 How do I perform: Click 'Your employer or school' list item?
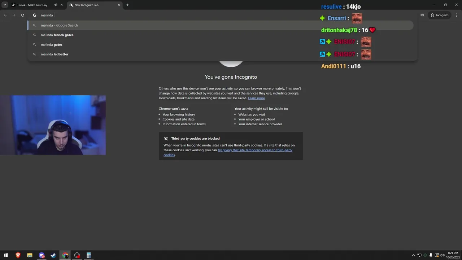(256, 119)
